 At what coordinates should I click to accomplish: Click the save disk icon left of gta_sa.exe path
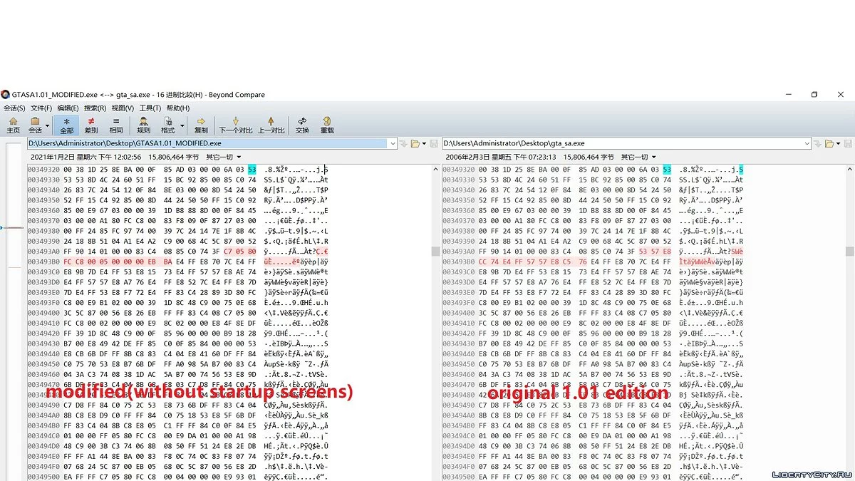point(434,143)
